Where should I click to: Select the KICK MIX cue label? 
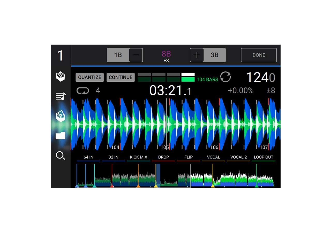138,157
